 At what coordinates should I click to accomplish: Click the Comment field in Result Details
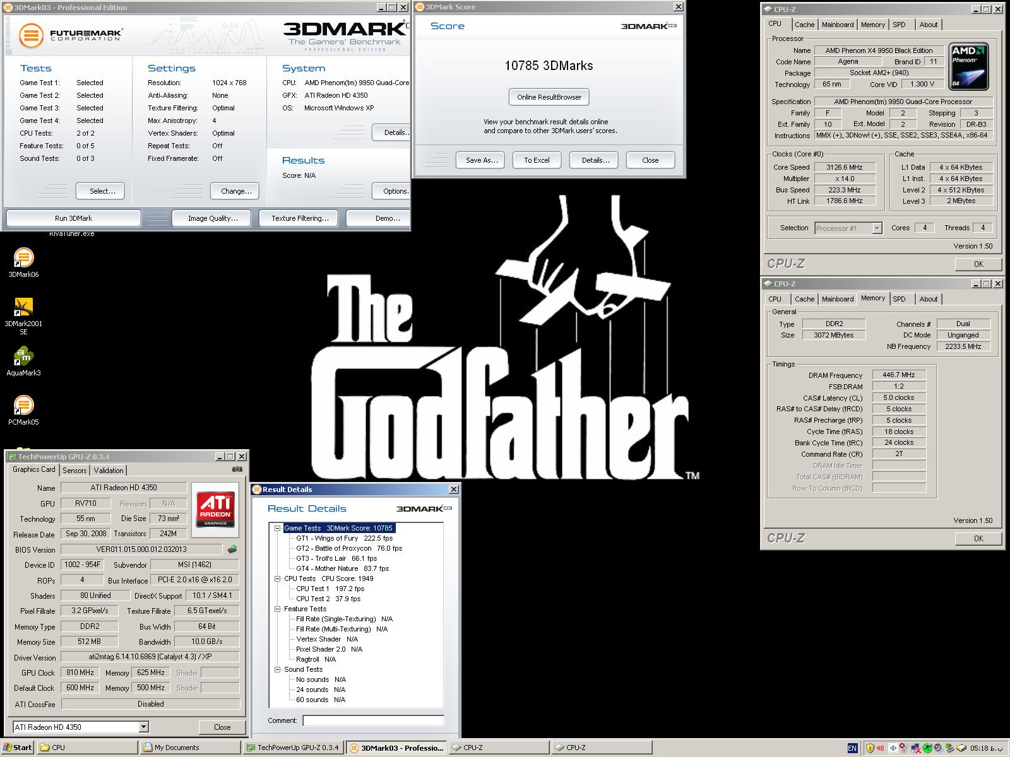pyautogui.click(x=373, y=720)
